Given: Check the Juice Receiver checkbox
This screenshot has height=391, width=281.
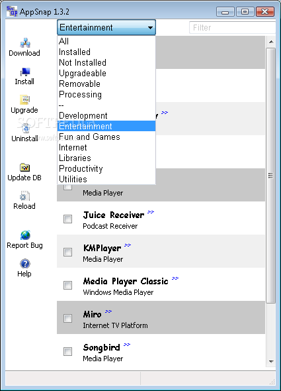Looking at the screenshot, I should pyautogui.click(x=67, y=219).
